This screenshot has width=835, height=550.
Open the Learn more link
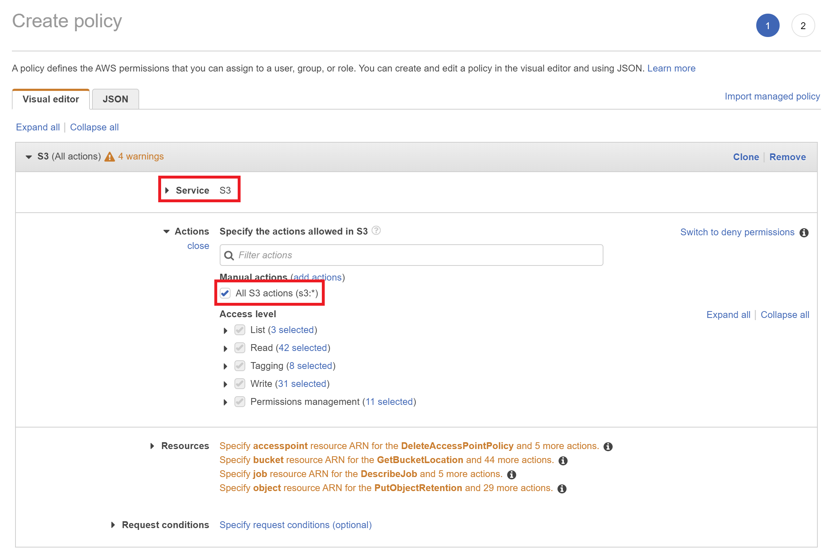click(x=671, y=68)
